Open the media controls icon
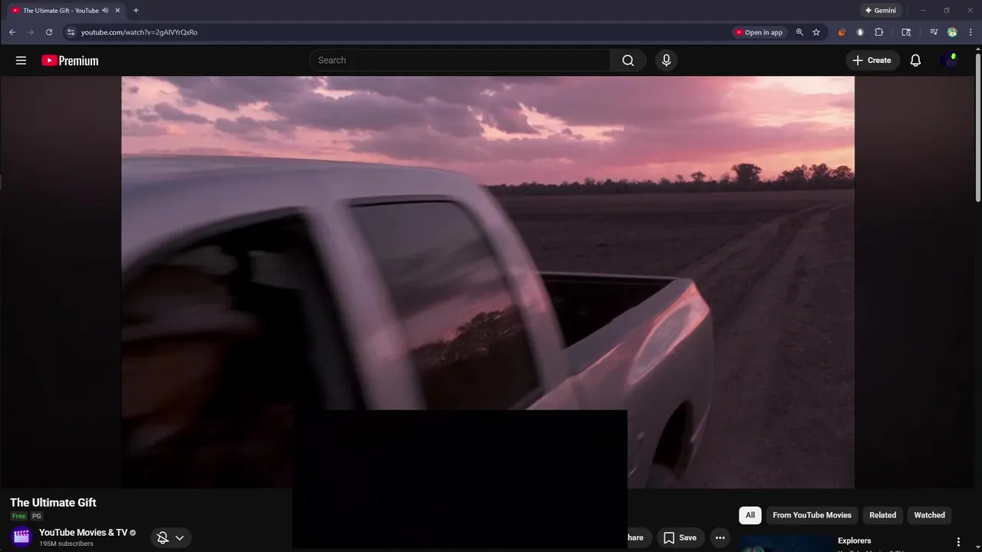Screen dimensions: 982x552 coord(934,32)
